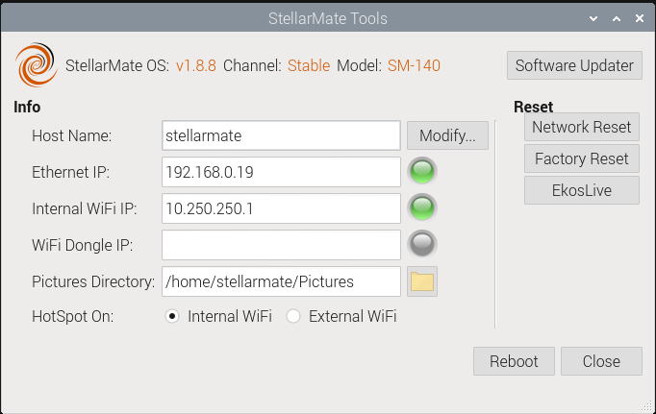
Task: Click the StellarMate spiral logo
Action: (36, 64)
